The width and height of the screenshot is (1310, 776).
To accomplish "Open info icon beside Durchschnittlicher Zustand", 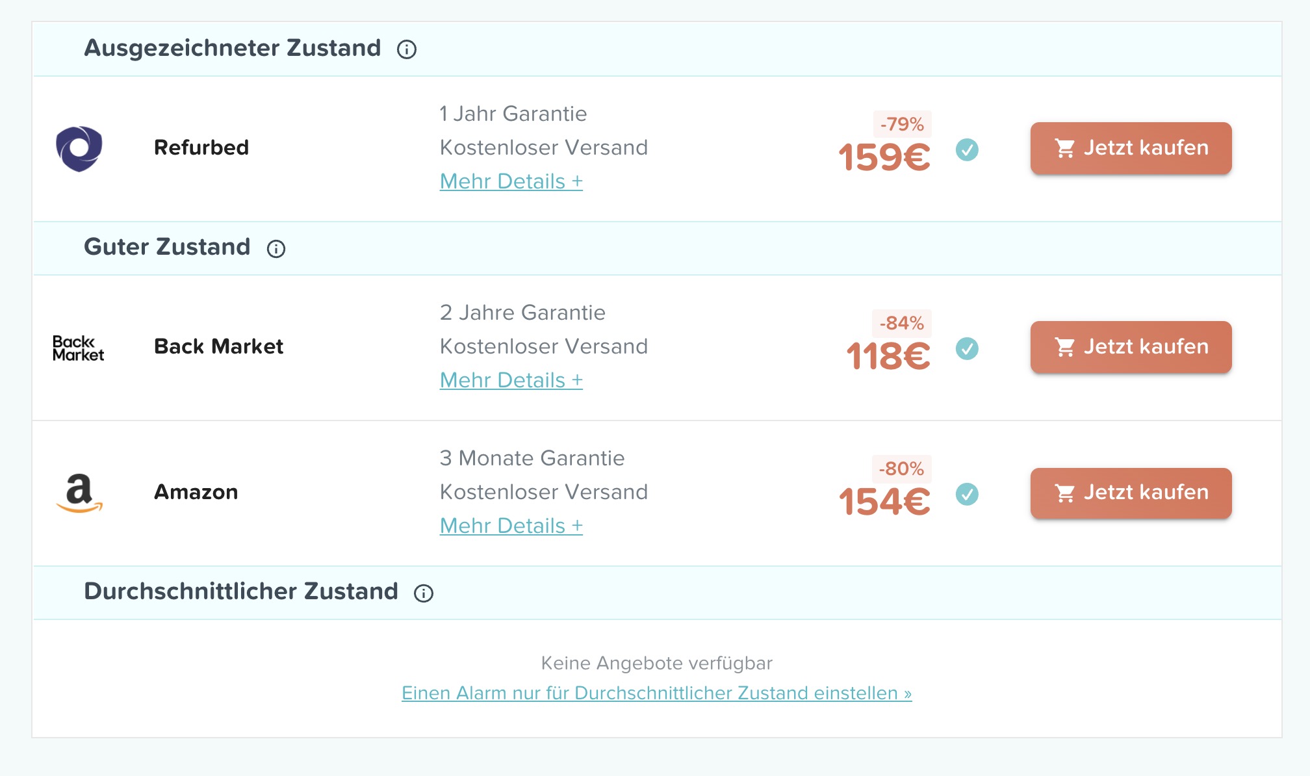I will (424, 593).
